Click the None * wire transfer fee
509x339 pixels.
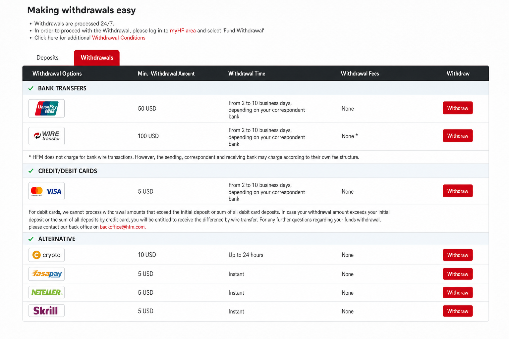point(350,136)
